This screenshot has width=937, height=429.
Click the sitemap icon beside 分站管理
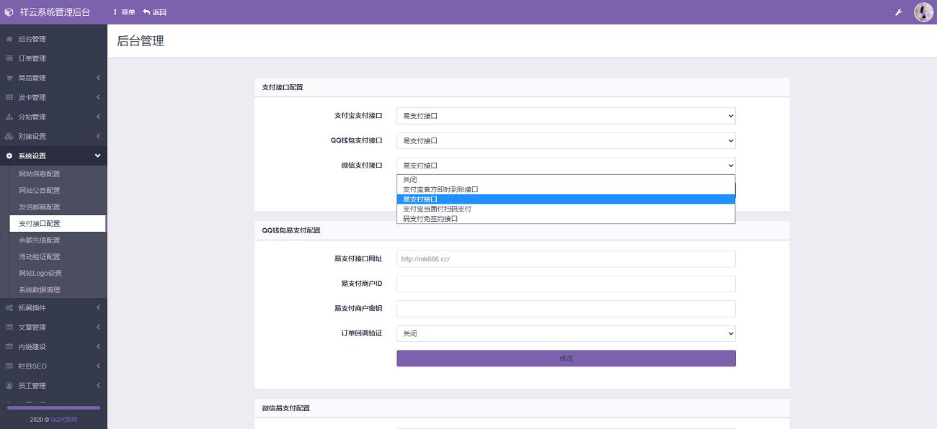9,117
